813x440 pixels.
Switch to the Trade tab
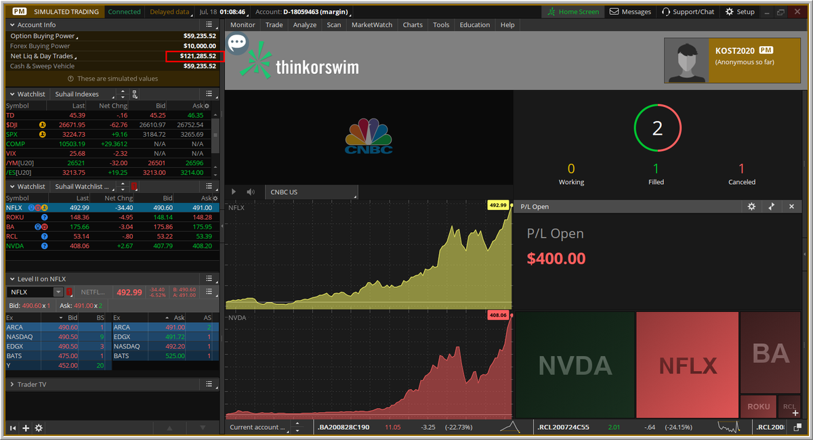pos(274,25)
